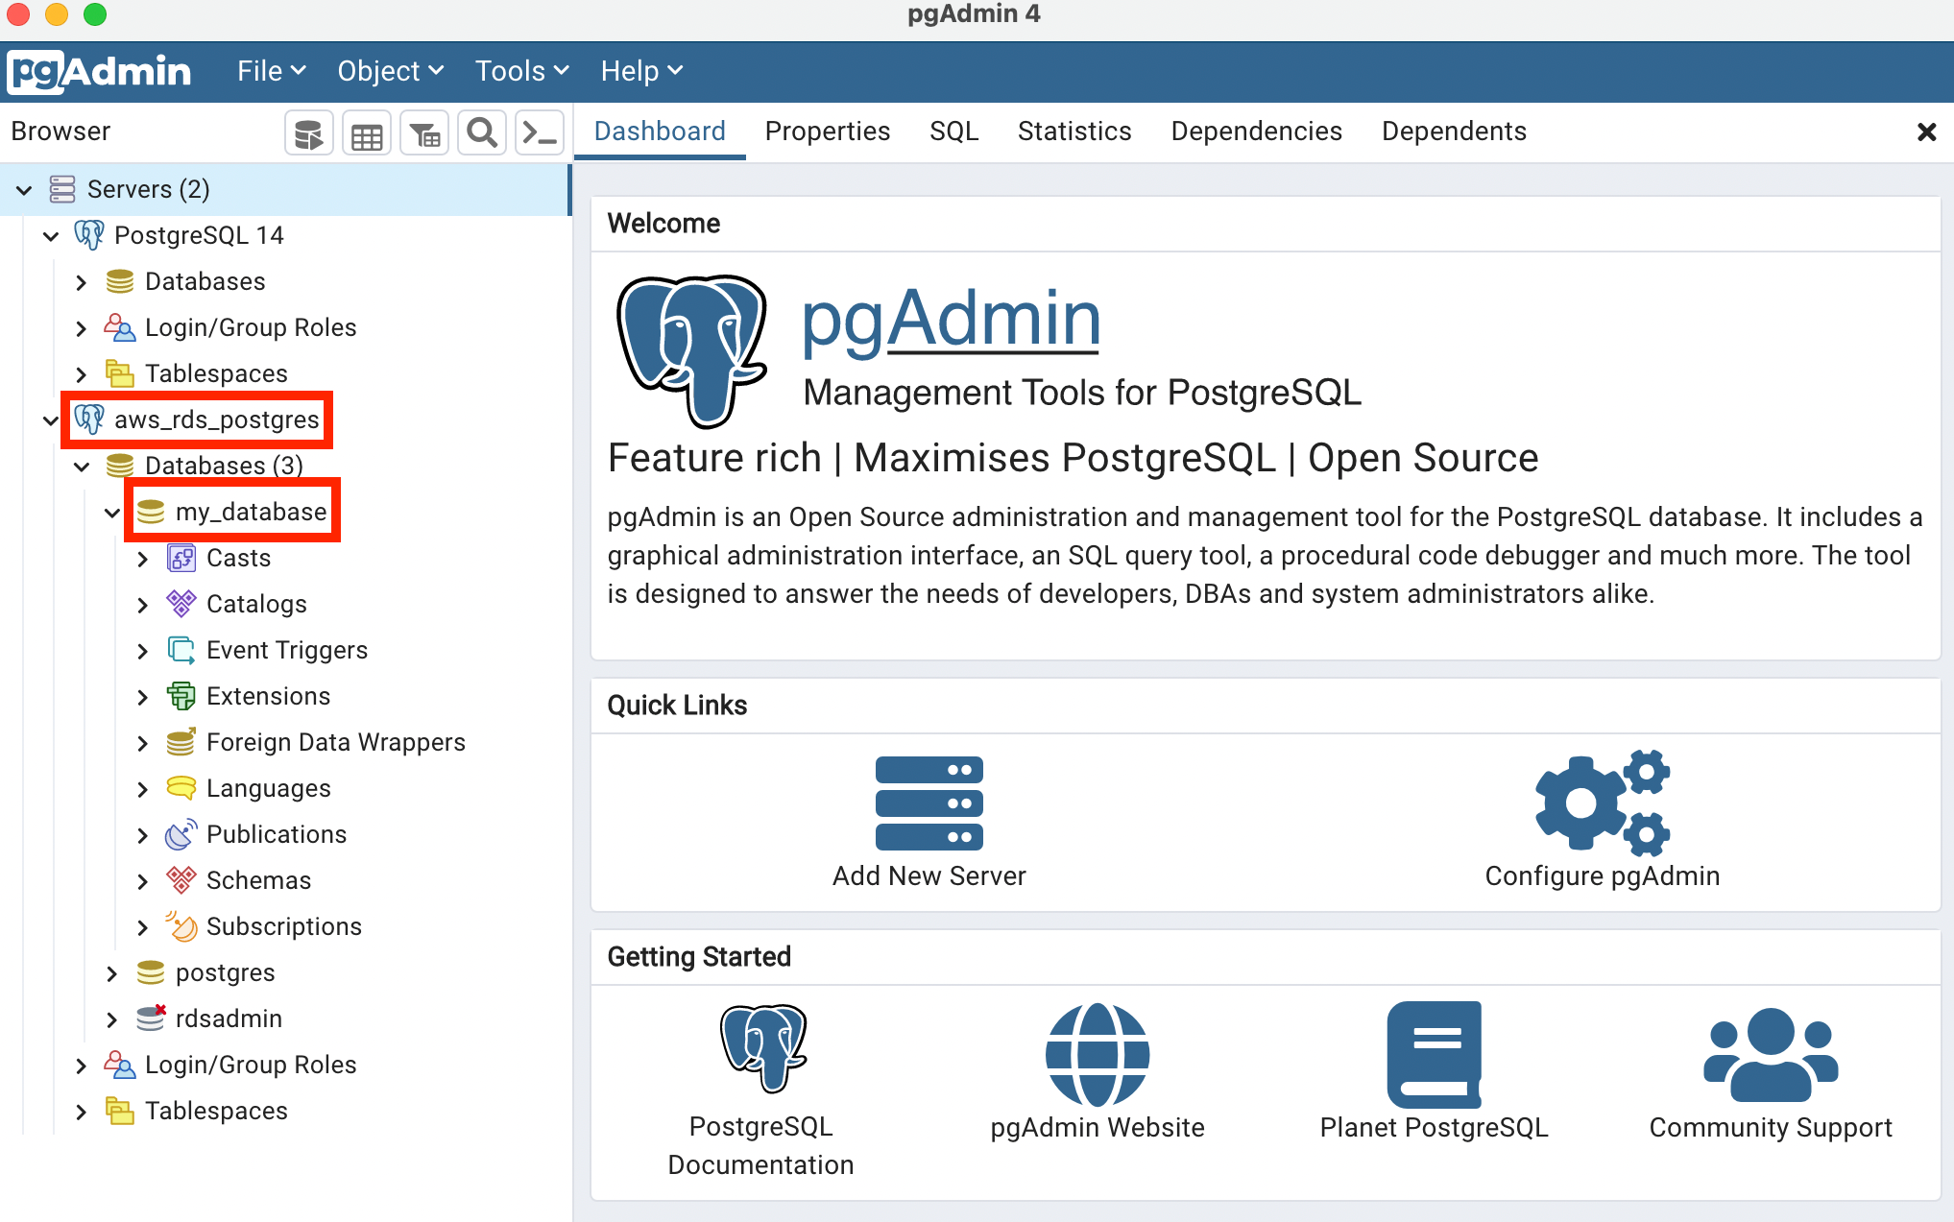Click the View Data grid icon

[367, 133]
